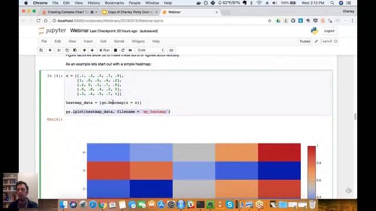Open Finder from the Dock

(63, 205)
